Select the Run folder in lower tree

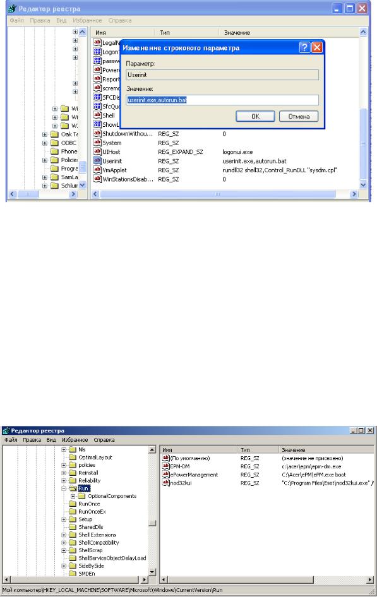(x=84, y=488)
